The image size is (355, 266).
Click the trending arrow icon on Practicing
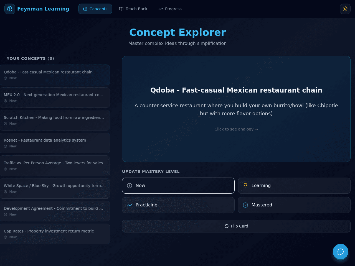click(x=130, y=205)
